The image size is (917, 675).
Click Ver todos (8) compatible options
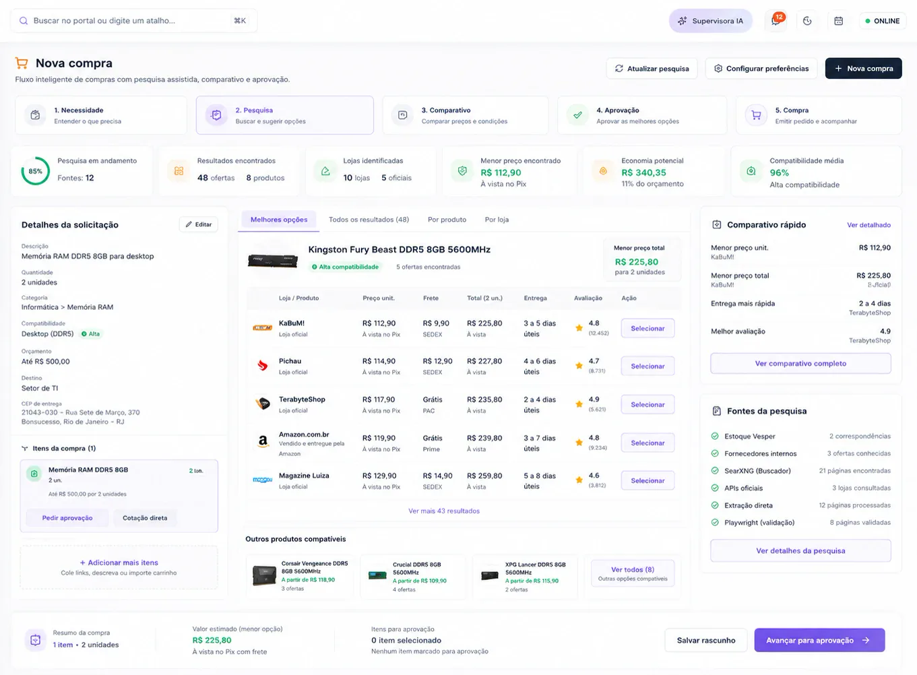click(633, 573)
